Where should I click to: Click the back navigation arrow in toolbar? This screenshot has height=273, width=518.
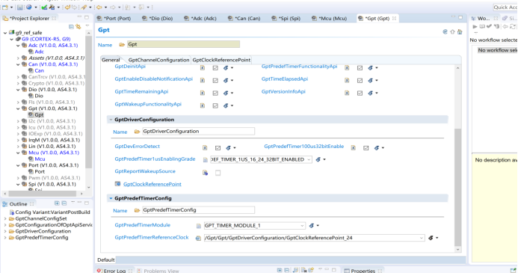click(99, 7)
